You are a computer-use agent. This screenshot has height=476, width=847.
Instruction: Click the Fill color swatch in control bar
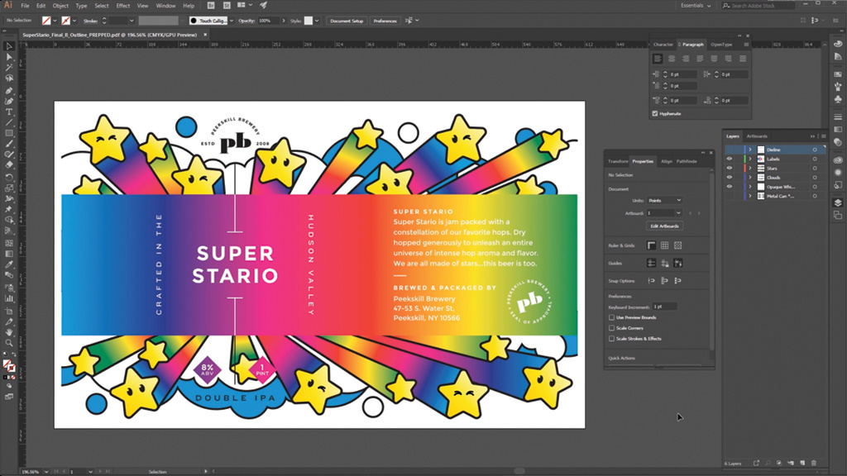point(46,21)
